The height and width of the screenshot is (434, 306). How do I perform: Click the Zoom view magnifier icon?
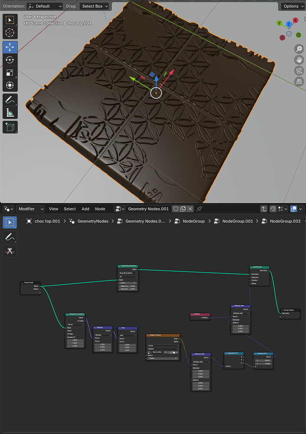299,49
